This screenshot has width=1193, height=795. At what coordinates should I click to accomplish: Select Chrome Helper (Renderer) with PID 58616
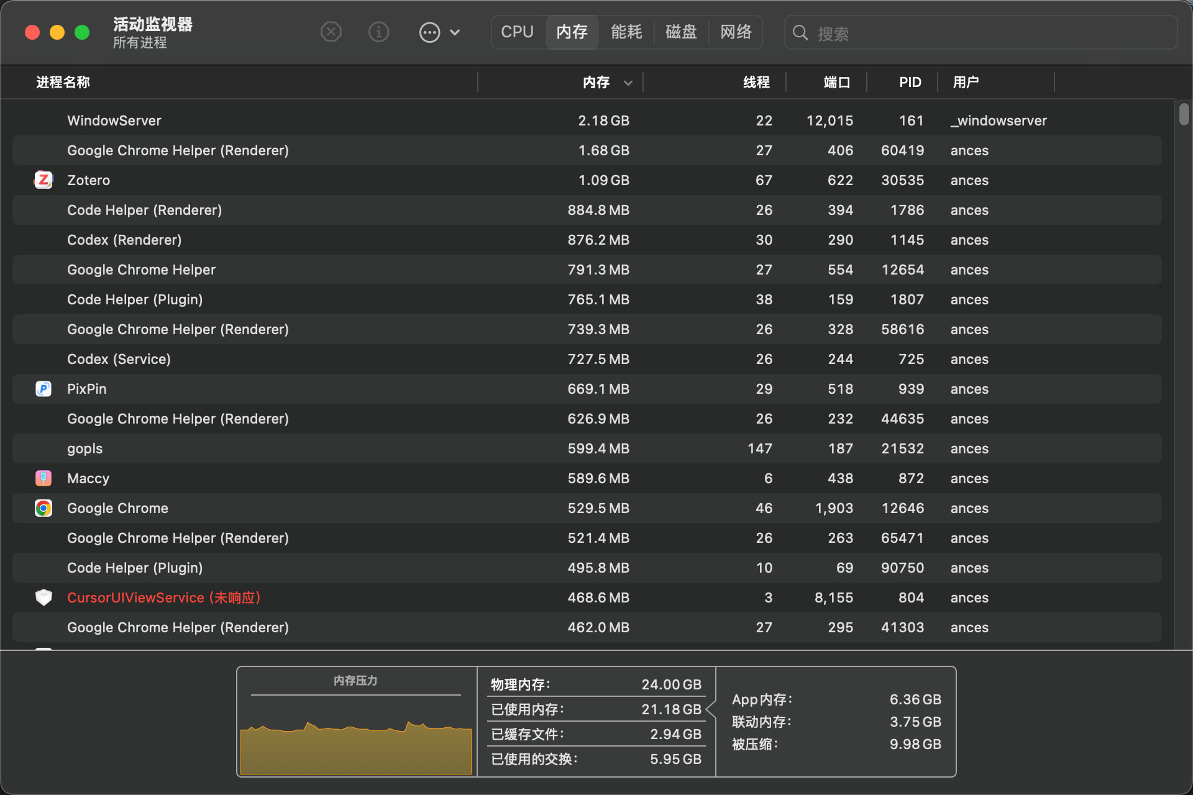(x=587, y=329)
